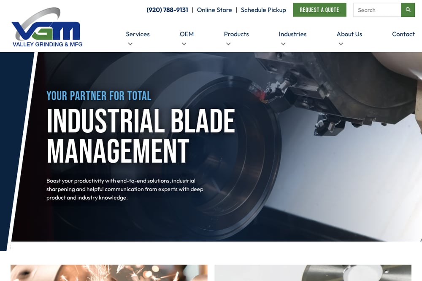
Task: Open the Products menu item
Action: 236,34
